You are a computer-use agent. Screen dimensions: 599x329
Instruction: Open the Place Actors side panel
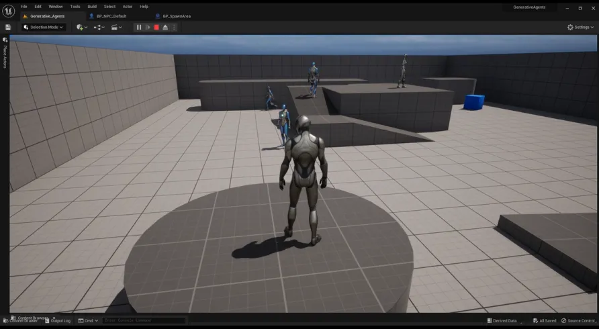(x=5, y=54)
